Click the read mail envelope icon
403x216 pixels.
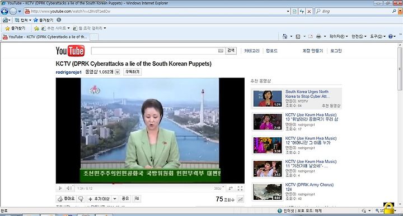tap(311, 37)
